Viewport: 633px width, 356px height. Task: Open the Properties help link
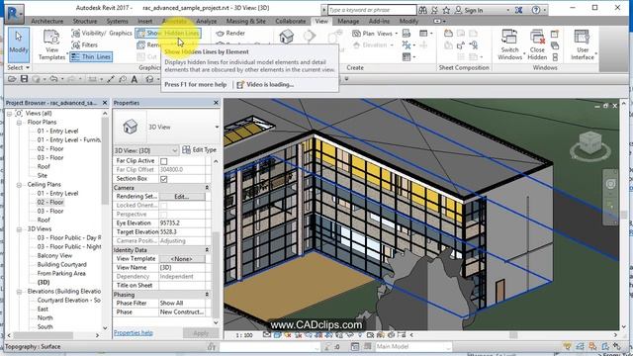(x=134, y=333)
